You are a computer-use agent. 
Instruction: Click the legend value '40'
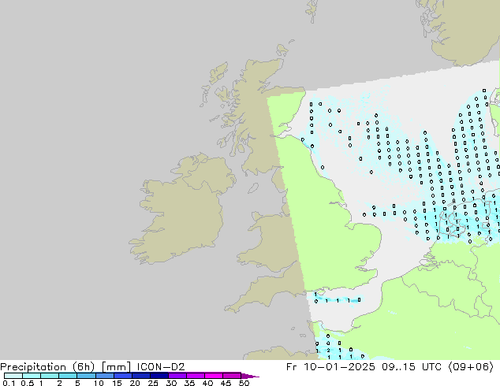click(207, 383)
